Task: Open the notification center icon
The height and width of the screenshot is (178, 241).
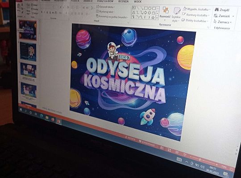Action: (x=226, y=174)
